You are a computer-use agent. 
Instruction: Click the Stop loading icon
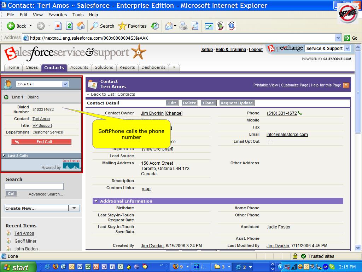tap(58, 26)
